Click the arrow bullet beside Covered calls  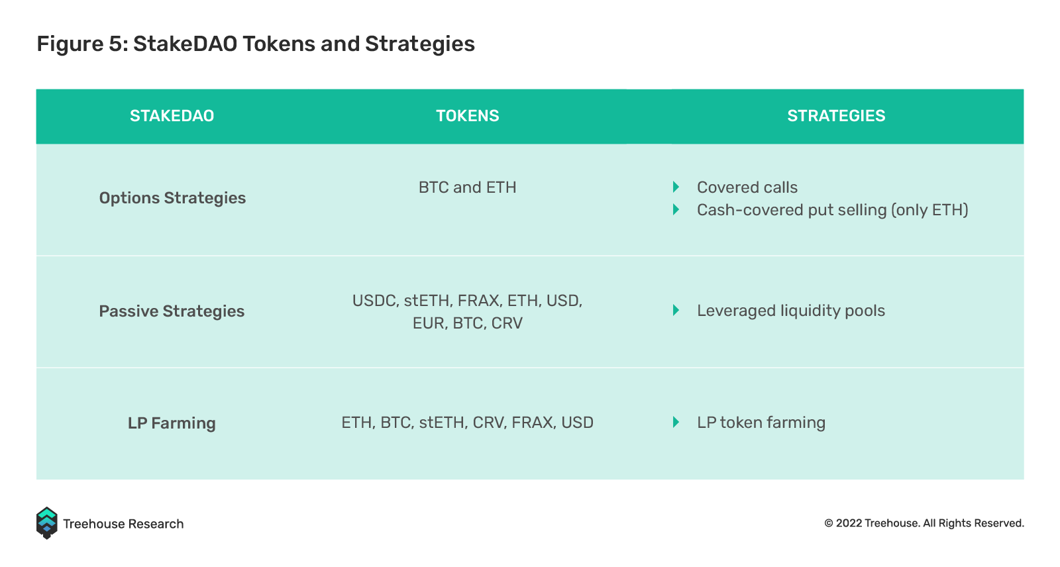[676, 187]
